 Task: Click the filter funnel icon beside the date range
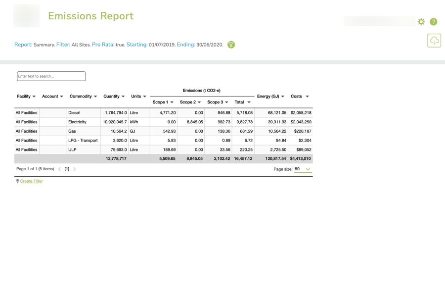[x=231, y=45]
